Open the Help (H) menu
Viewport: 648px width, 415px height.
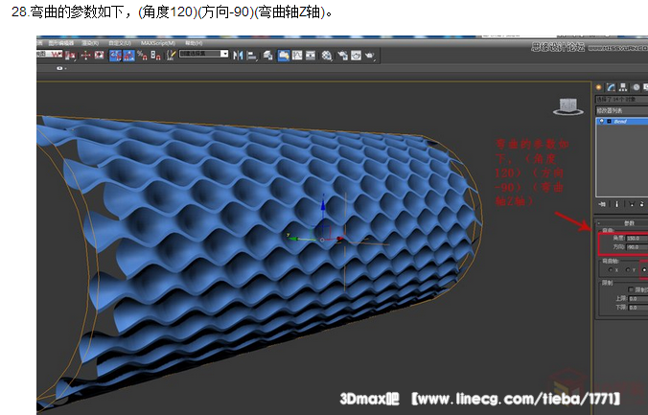194,43
